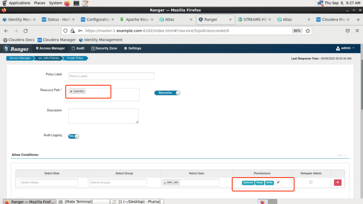Open the admin user dropdown
This screenshot has height=204, width=363.
(x=345, y=48)
